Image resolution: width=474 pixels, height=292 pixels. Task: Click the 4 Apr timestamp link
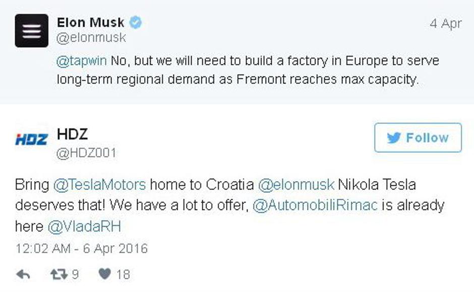[x=446, y=22]
